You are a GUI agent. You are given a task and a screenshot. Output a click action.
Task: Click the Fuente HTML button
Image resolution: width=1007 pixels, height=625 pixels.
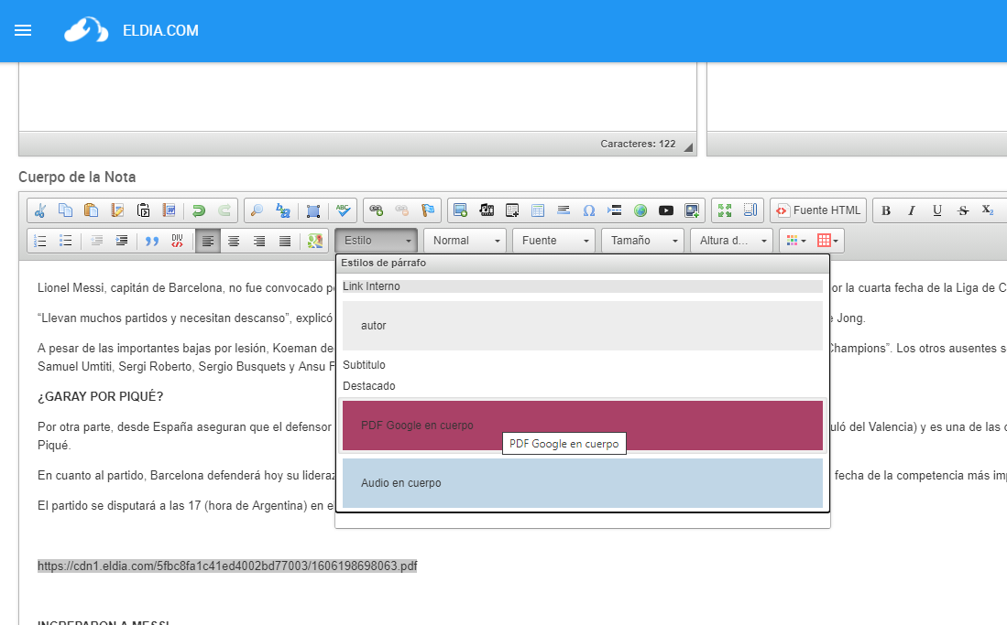click(818, 210)
